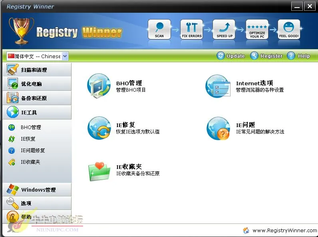Expand the language dropdown arrow
318x237 pixels.
pyautogui.click(x=65, y=56)
